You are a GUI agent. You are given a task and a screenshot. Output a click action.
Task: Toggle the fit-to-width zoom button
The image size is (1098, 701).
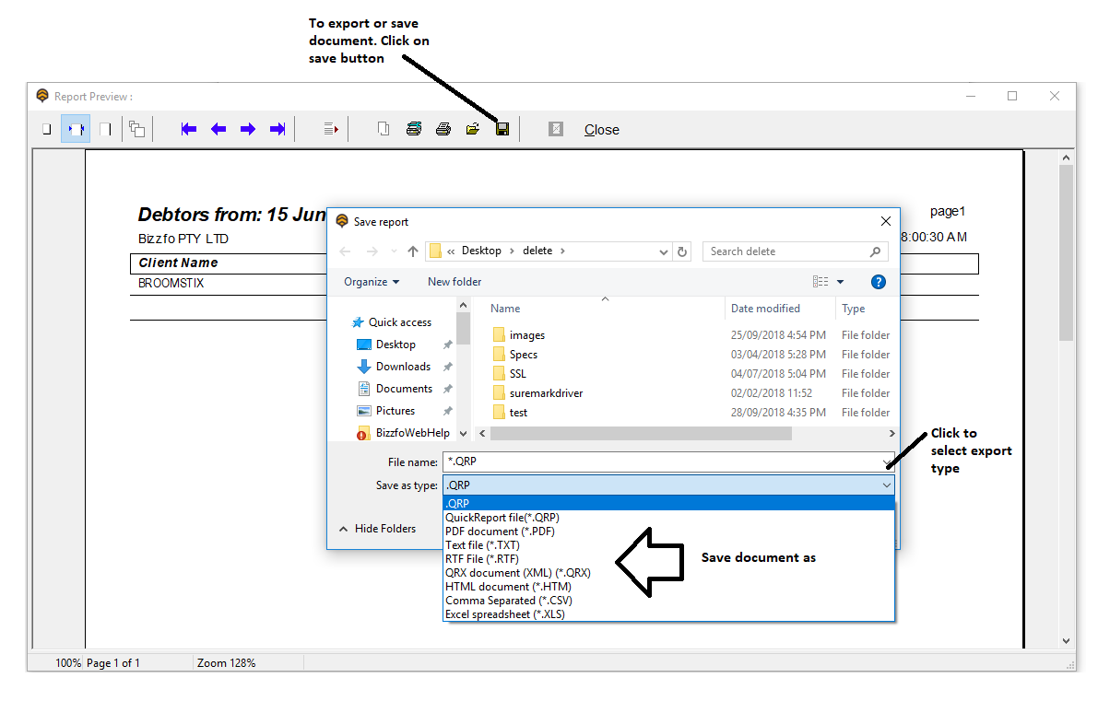click(76, 129)
